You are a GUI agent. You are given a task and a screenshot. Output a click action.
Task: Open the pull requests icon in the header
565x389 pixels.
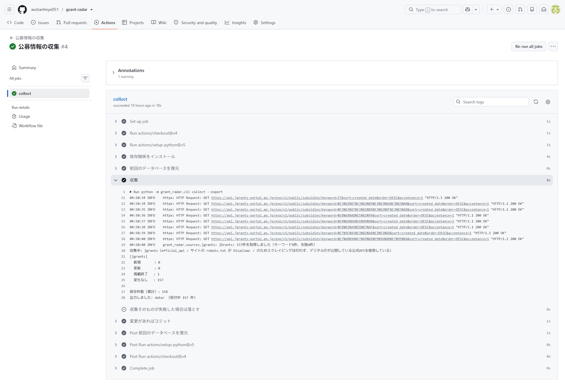[x=520, y=9]
